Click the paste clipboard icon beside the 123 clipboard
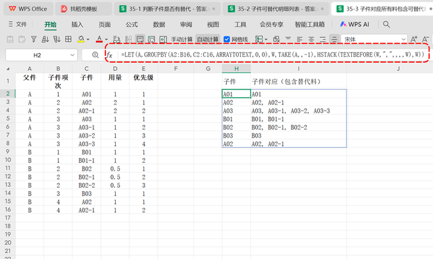The image size is (433, 259). [22, 39]
